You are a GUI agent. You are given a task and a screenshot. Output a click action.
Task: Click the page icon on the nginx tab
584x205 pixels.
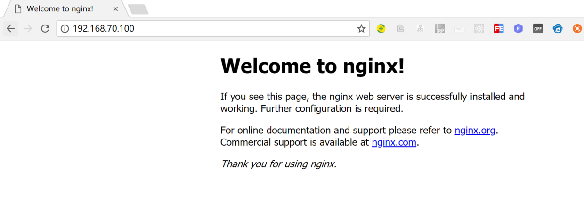coord(18,9)
